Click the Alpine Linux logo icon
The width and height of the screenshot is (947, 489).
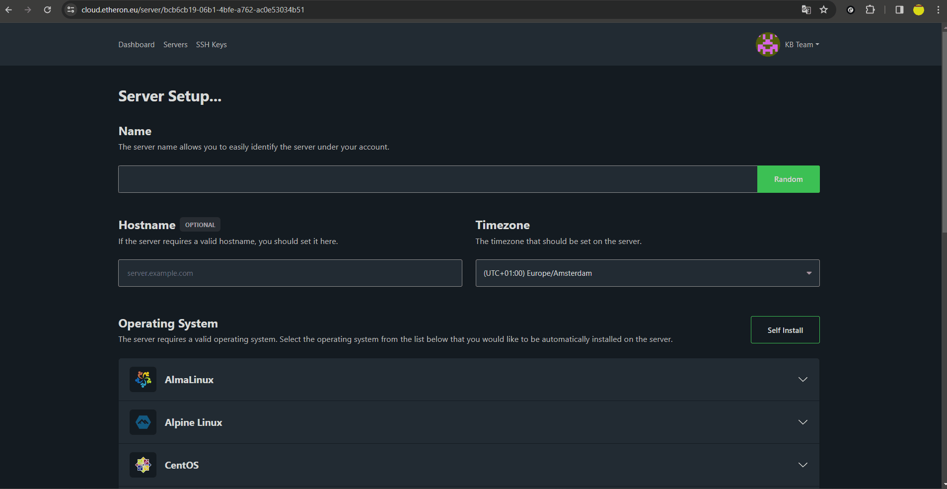(143, 422)
